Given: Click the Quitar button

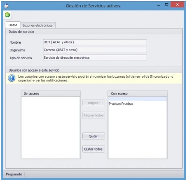Looking at the screenshot, I should pos(93,136).
